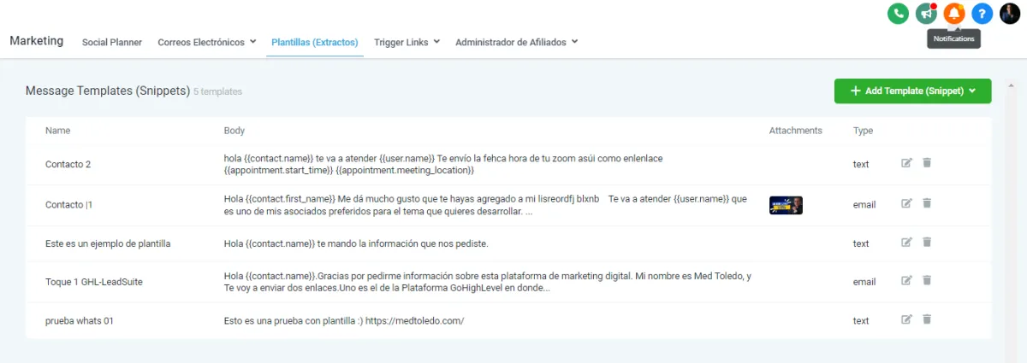Edit the Toque 1 GHL-LeadSuite template
Viewport: 1027px width, 363px height.
pos(907,280)
